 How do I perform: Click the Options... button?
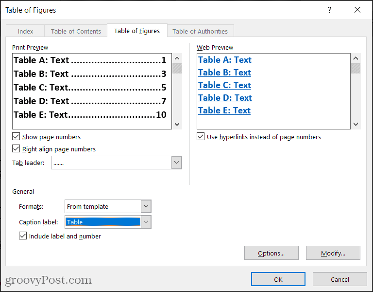(271, 253)
